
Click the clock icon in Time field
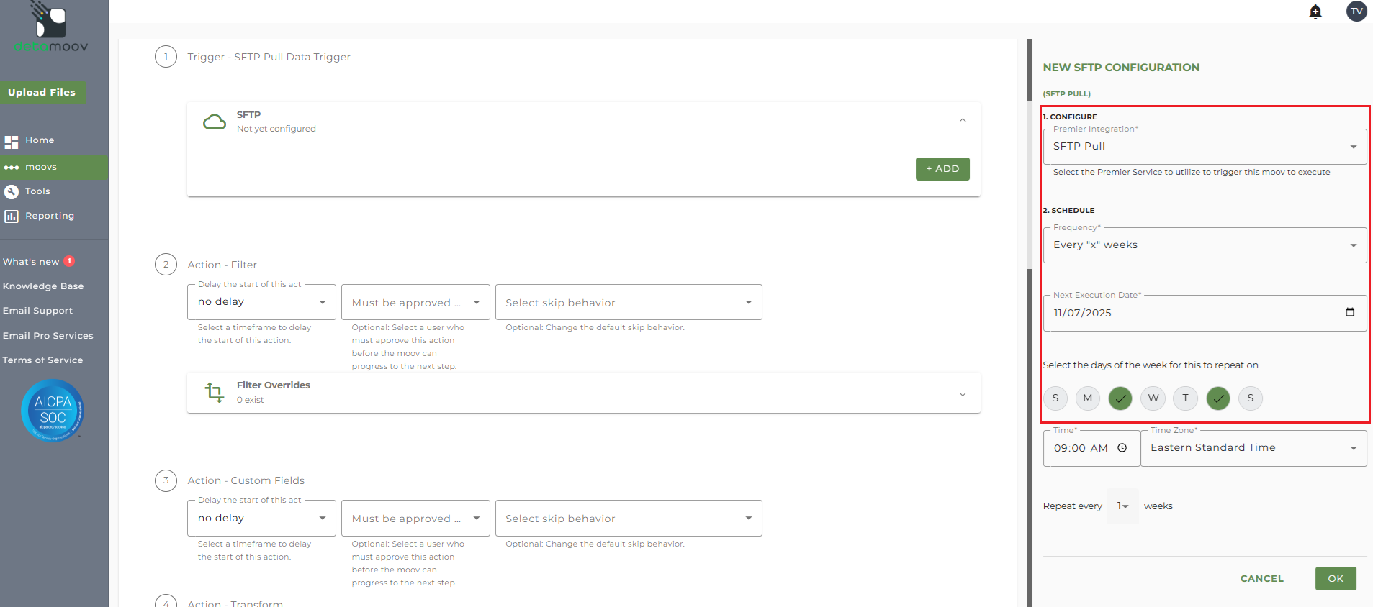click(x=1122, y=448)
